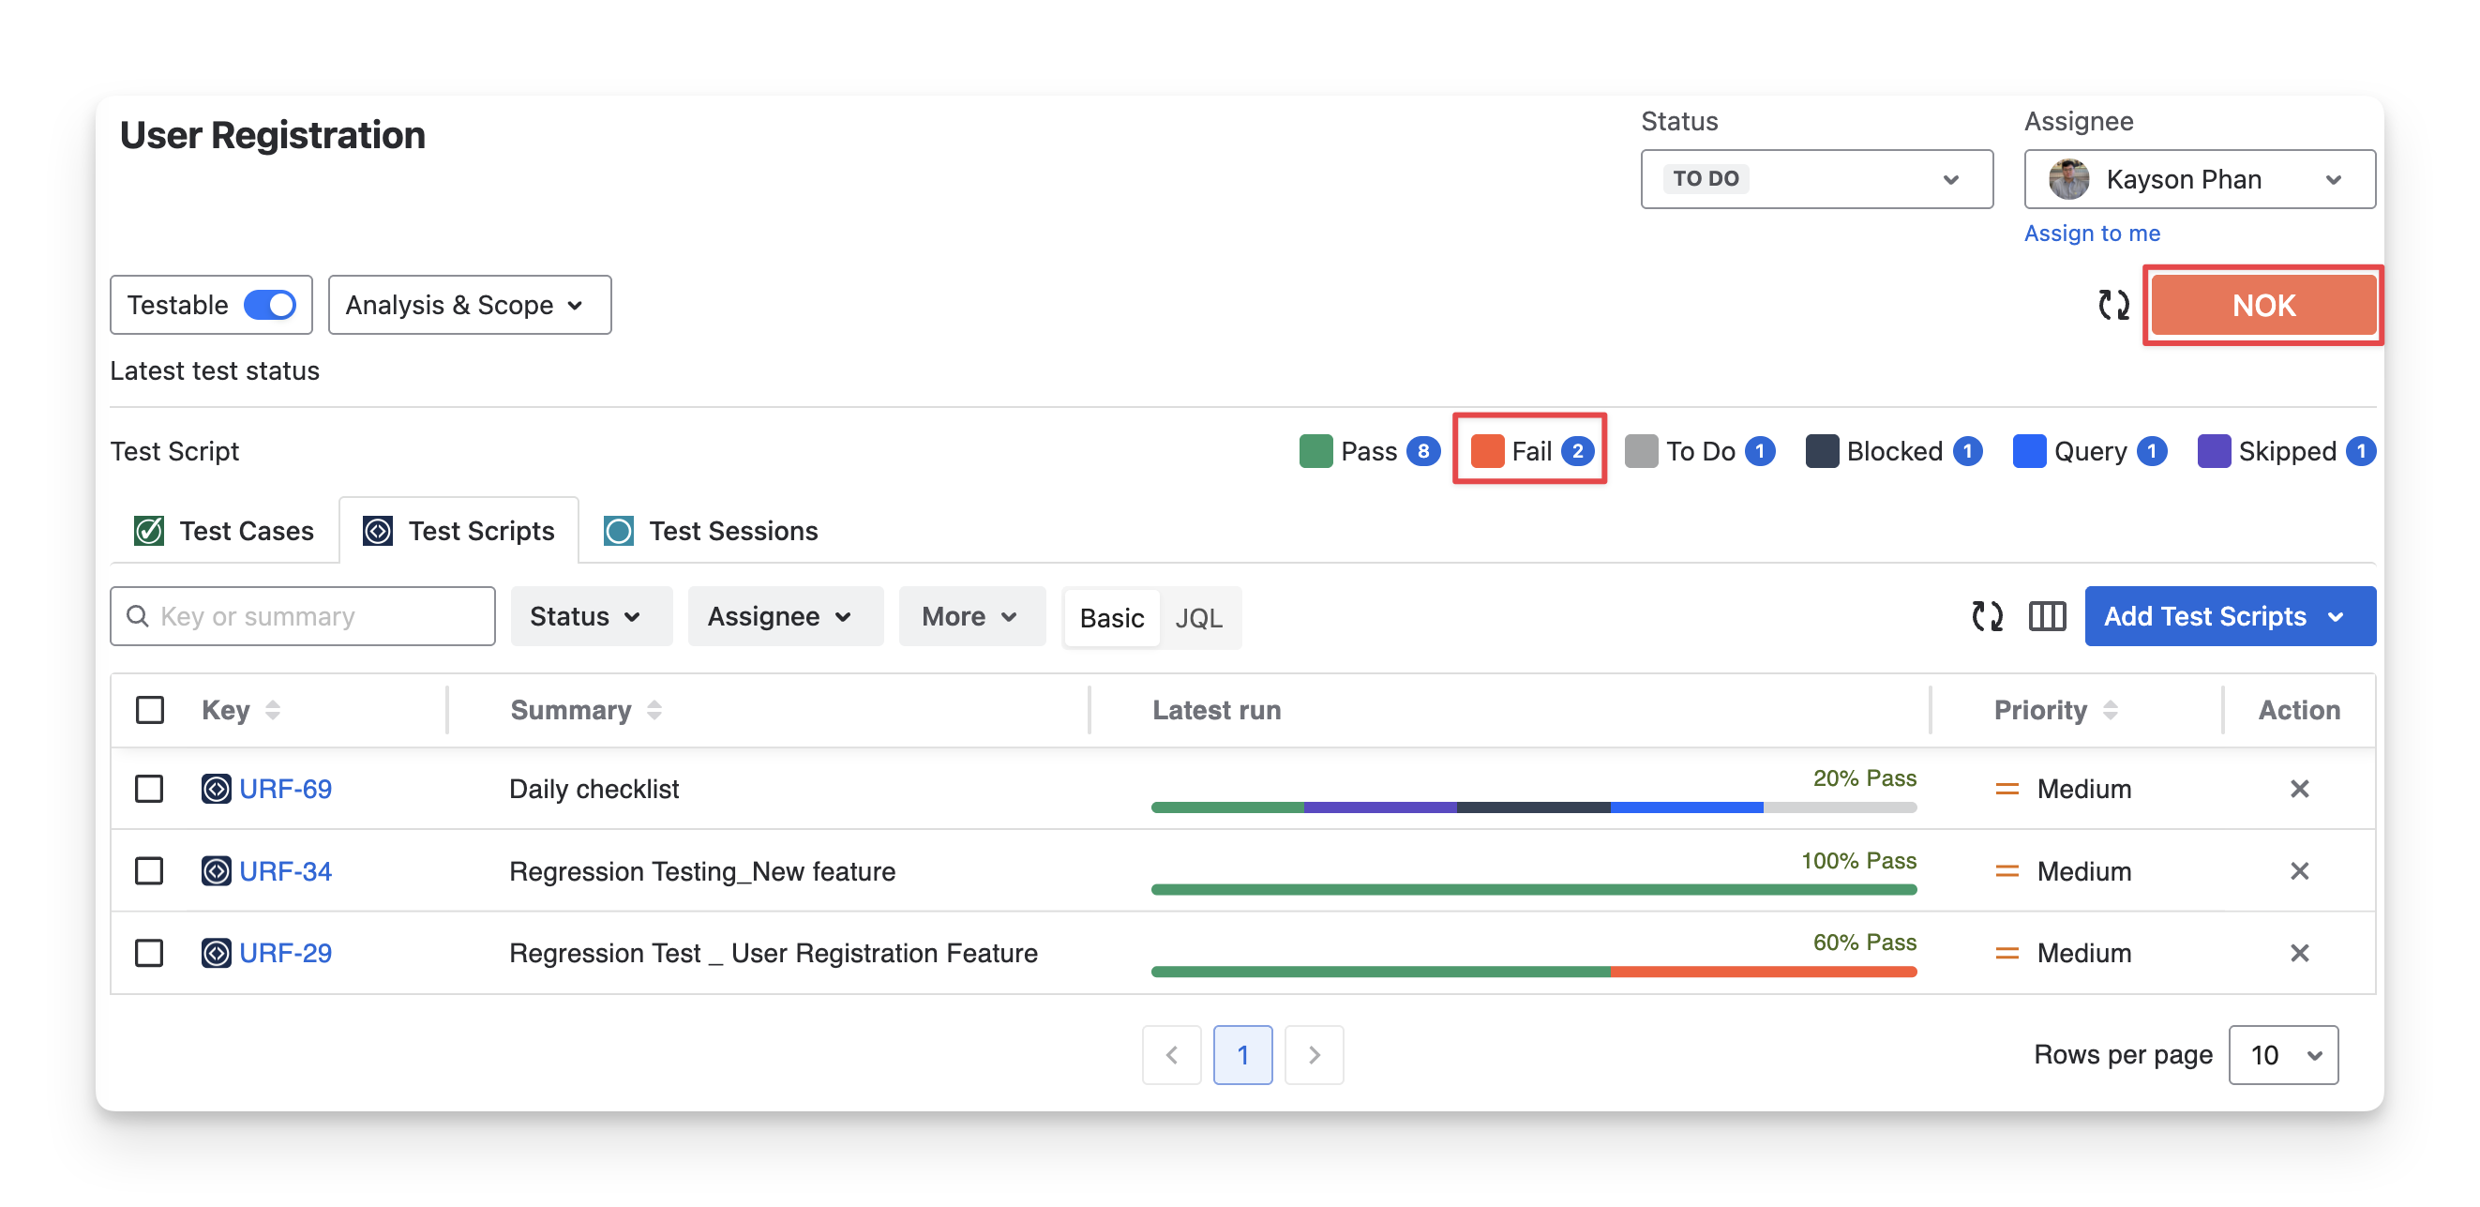Check the URF-34 row checkbox

(x=149, y=871)
